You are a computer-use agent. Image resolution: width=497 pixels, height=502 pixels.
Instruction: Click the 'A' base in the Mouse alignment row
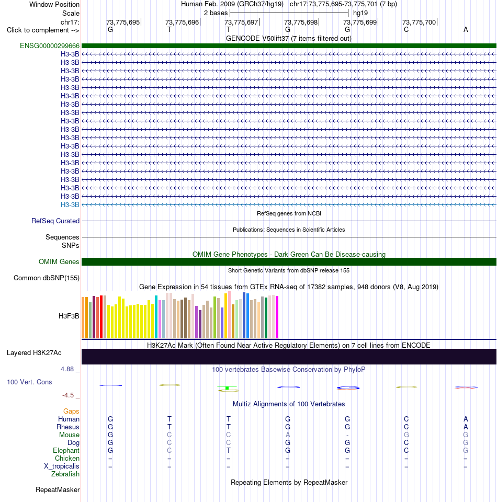(288, 435)
